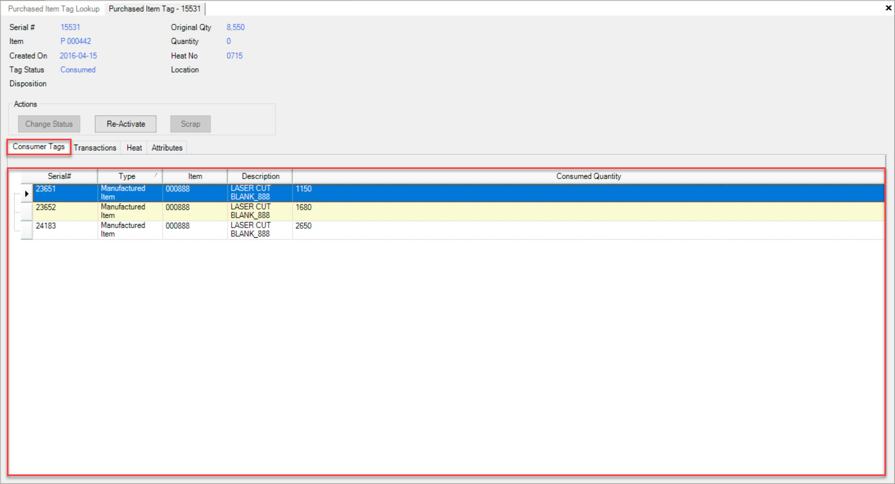Open the Attributes tab

pyautogui.click(x=167, y=148)
